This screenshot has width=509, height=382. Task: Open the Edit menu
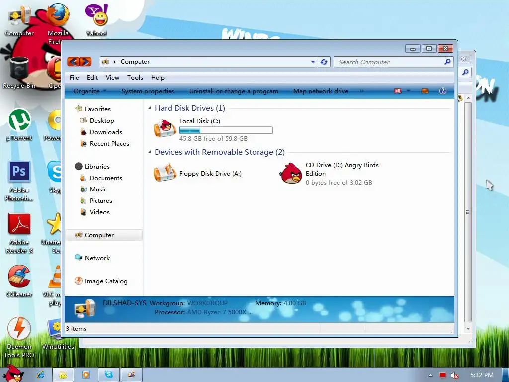point(92,77)
